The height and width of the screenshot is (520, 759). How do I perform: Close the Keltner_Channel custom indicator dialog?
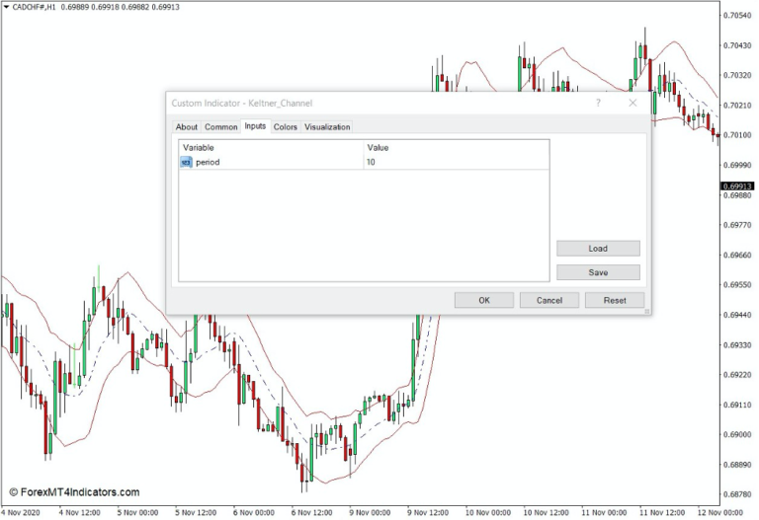click(632, 103)
